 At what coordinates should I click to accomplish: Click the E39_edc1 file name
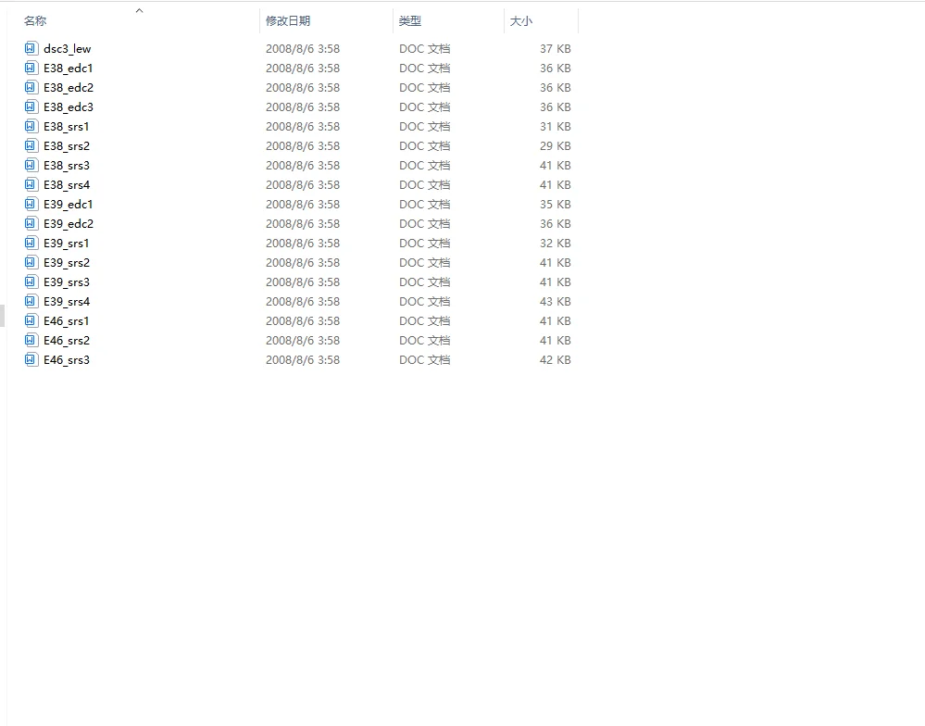pos(69,204)
